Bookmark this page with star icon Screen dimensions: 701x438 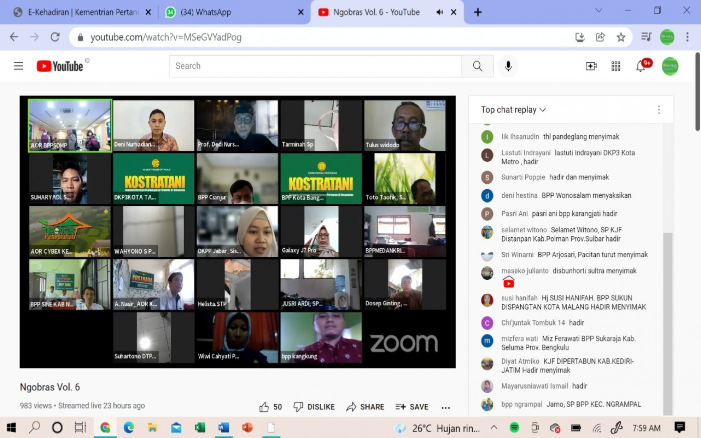(621, 37)
